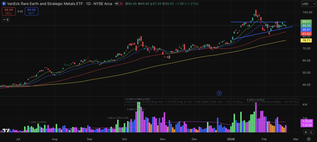
Task: Open the USD currency dropdown
Action: click(x=306, y=4)
